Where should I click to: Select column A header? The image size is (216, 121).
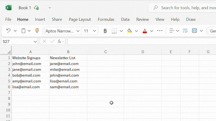point(30,52)
